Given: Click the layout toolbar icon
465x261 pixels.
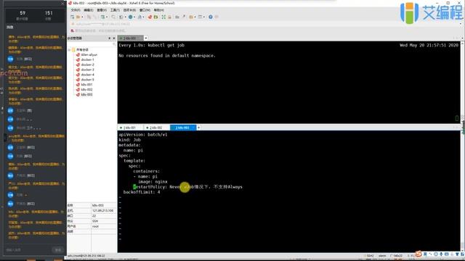Looking at the screenshot, I should 201,17.
